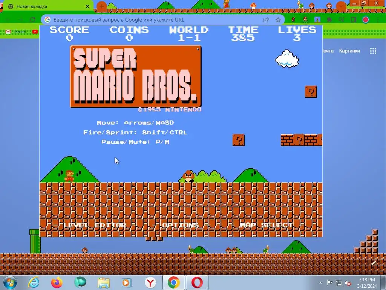The width and height of the screenshot is (386, 290).
Task: Open the Map Select menu
Action: pos(267,225)
